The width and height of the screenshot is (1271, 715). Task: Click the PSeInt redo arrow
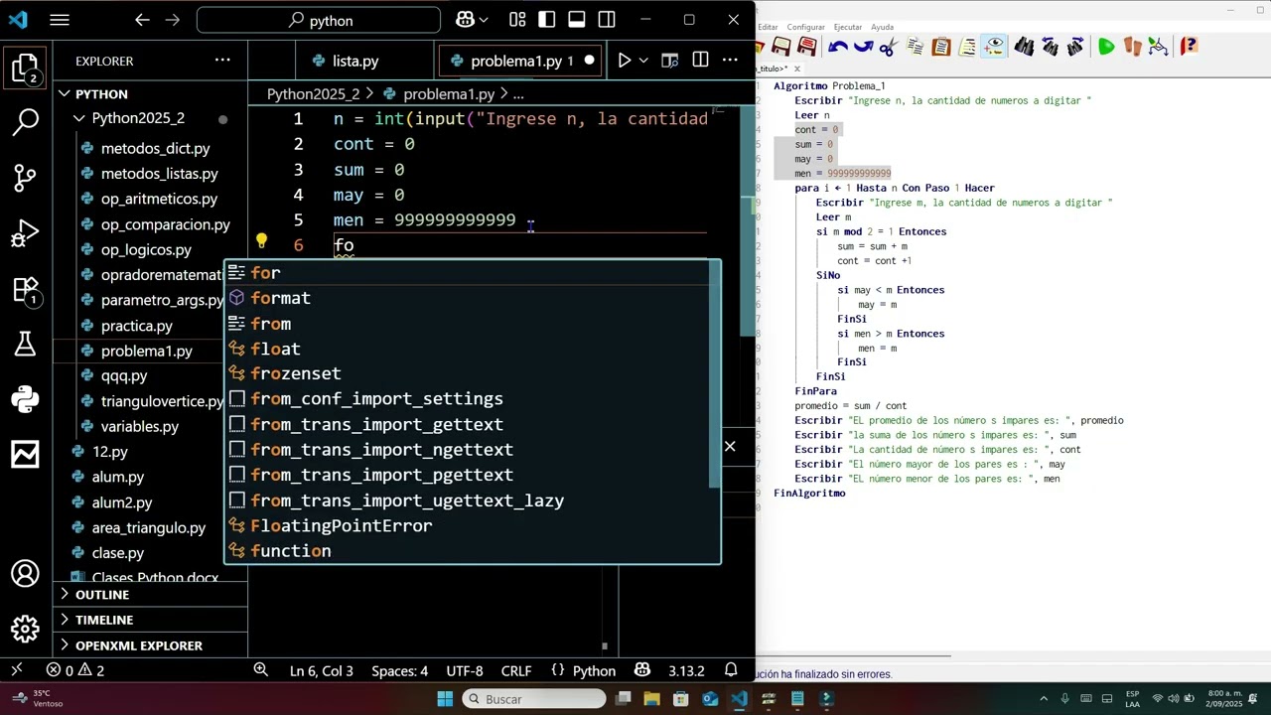[x=863, y=46]
